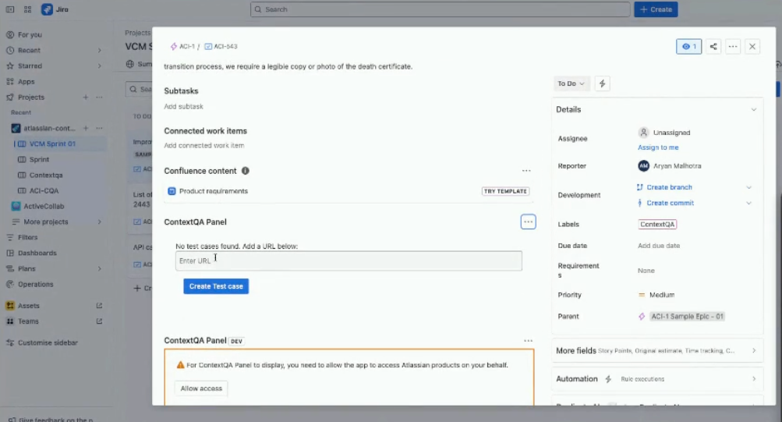782x422 pixels.
Task: Click Create branch link
Action: [x=669, y=187]
